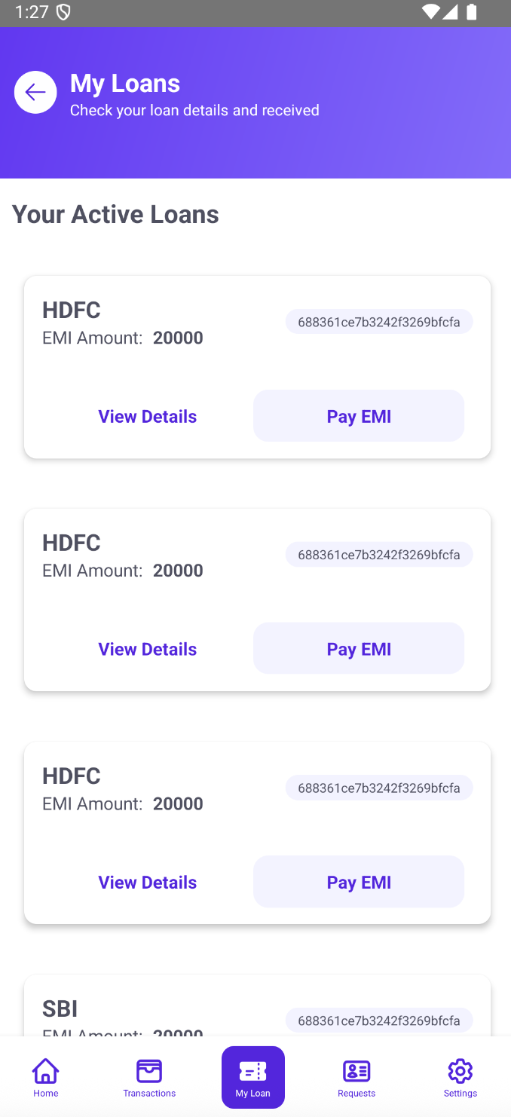Pay EMI for third HDFC loan
Screen dimensions: 511x1117
pyautogui.click(x=359, y=882)
